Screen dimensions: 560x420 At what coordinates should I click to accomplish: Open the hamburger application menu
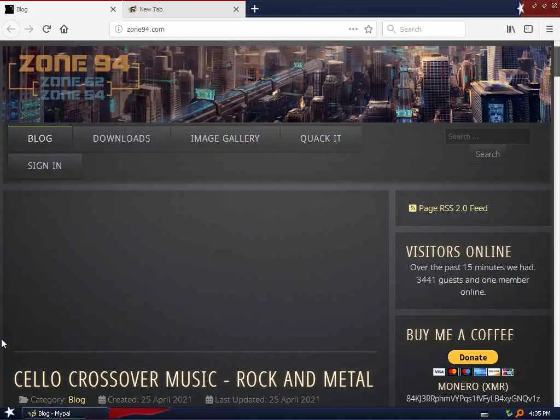coord(550,29)
